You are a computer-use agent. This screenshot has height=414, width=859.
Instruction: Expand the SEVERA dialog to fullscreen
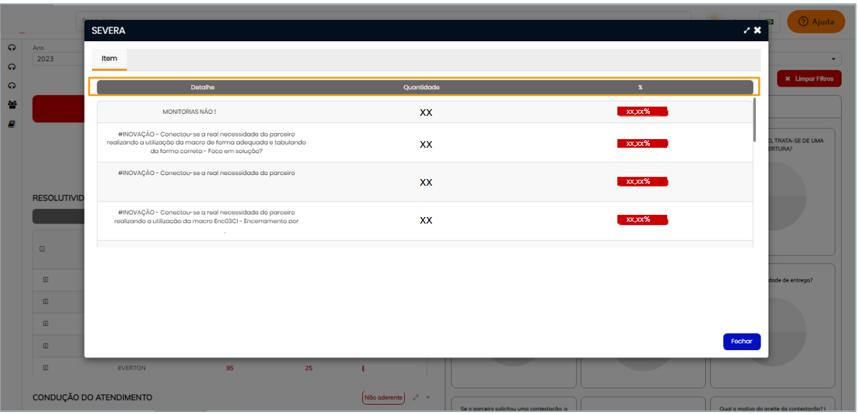point(746,31)
